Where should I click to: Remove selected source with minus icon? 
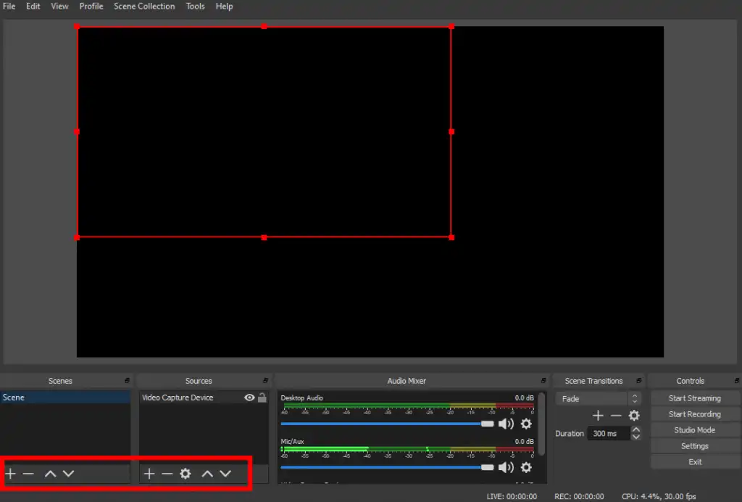[167, 473]
